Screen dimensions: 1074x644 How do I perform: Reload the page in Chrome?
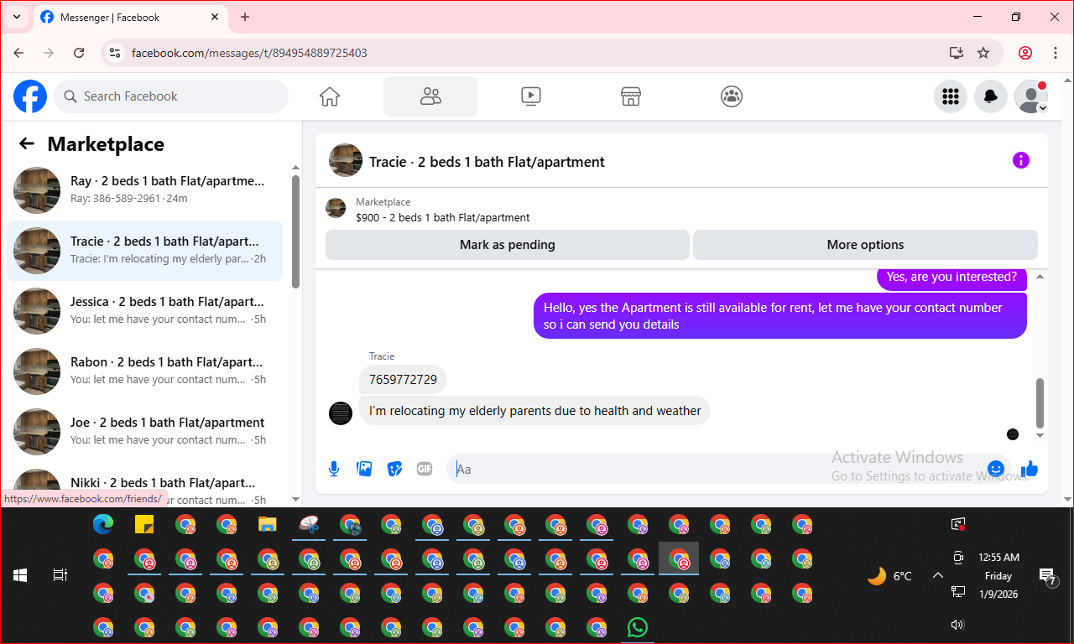tap(79, 53)
